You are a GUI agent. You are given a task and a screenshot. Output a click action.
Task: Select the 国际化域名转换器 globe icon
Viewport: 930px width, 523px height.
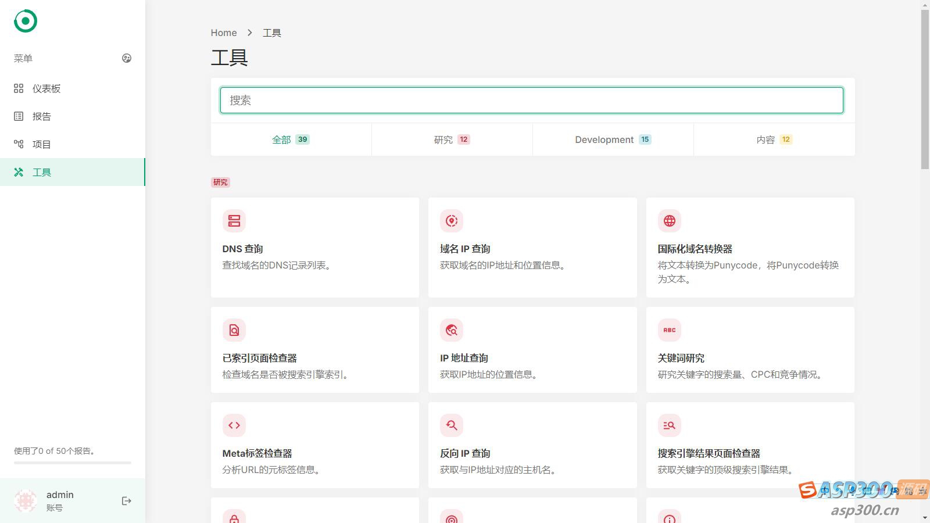[670, 221]
